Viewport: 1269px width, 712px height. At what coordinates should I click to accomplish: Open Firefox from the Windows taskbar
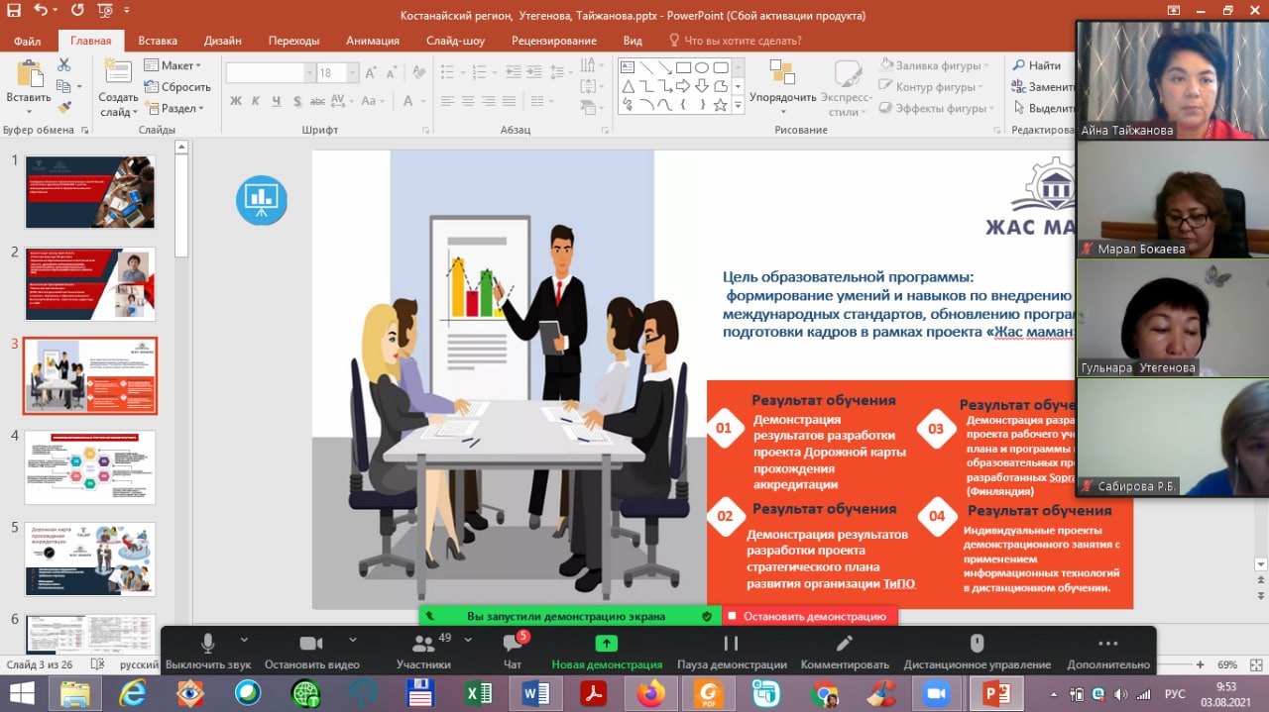click(651, 694)
